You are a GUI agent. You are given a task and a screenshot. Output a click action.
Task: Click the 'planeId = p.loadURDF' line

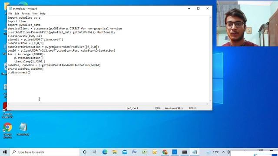pyautogui.click(x=35, y=39)
